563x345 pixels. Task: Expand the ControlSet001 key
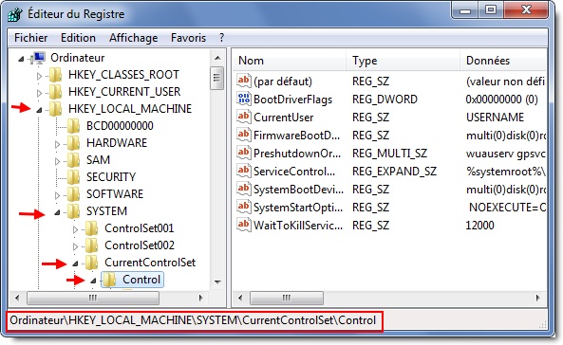click(75, 230)
